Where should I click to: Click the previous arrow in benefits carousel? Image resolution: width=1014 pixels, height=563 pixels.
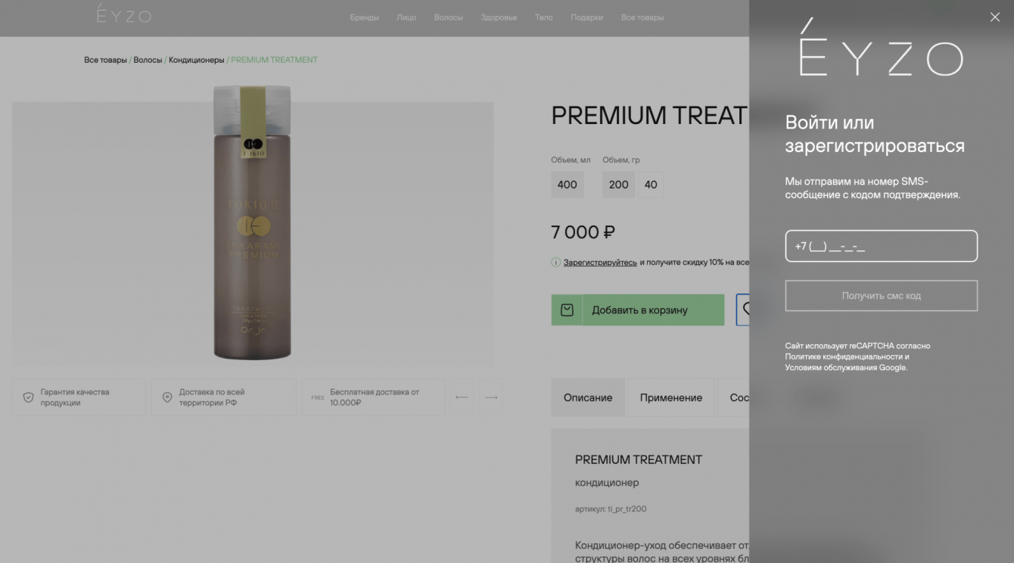[462, 397]
